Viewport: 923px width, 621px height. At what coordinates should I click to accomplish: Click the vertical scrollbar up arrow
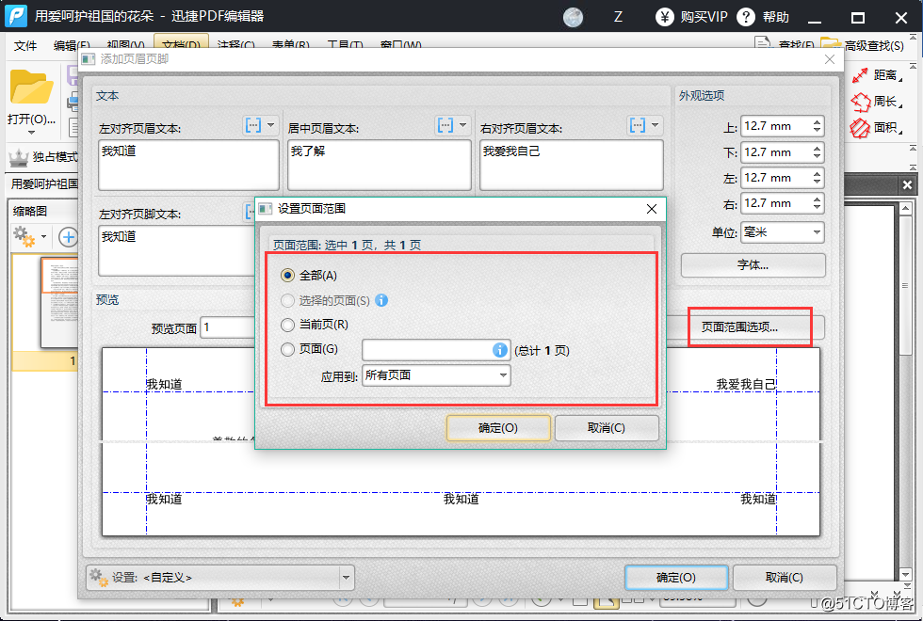pyautogui.click(x=906, y=209)
